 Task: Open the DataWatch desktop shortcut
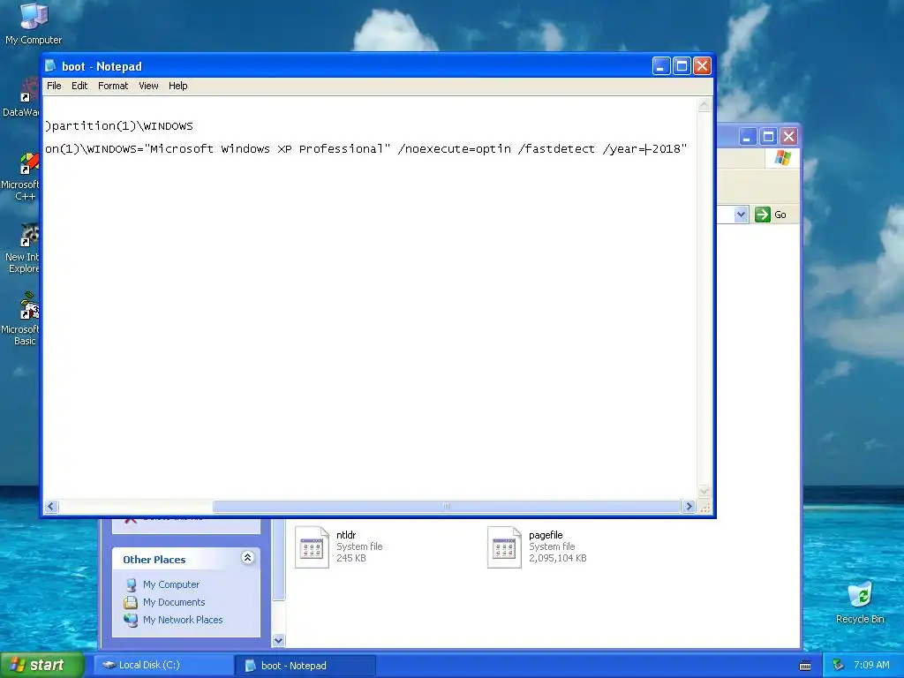(23, 95)
